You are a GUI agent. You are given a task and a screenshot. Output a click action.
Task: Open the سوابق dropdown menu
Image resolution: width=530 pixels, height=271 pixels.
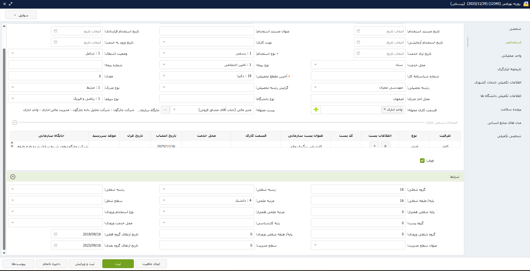coord(21,15)
